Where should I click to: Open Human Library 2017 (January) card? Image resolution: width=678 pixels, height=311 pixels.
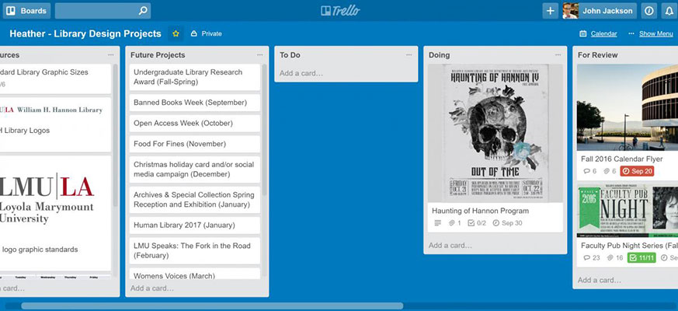click(195, 225)
